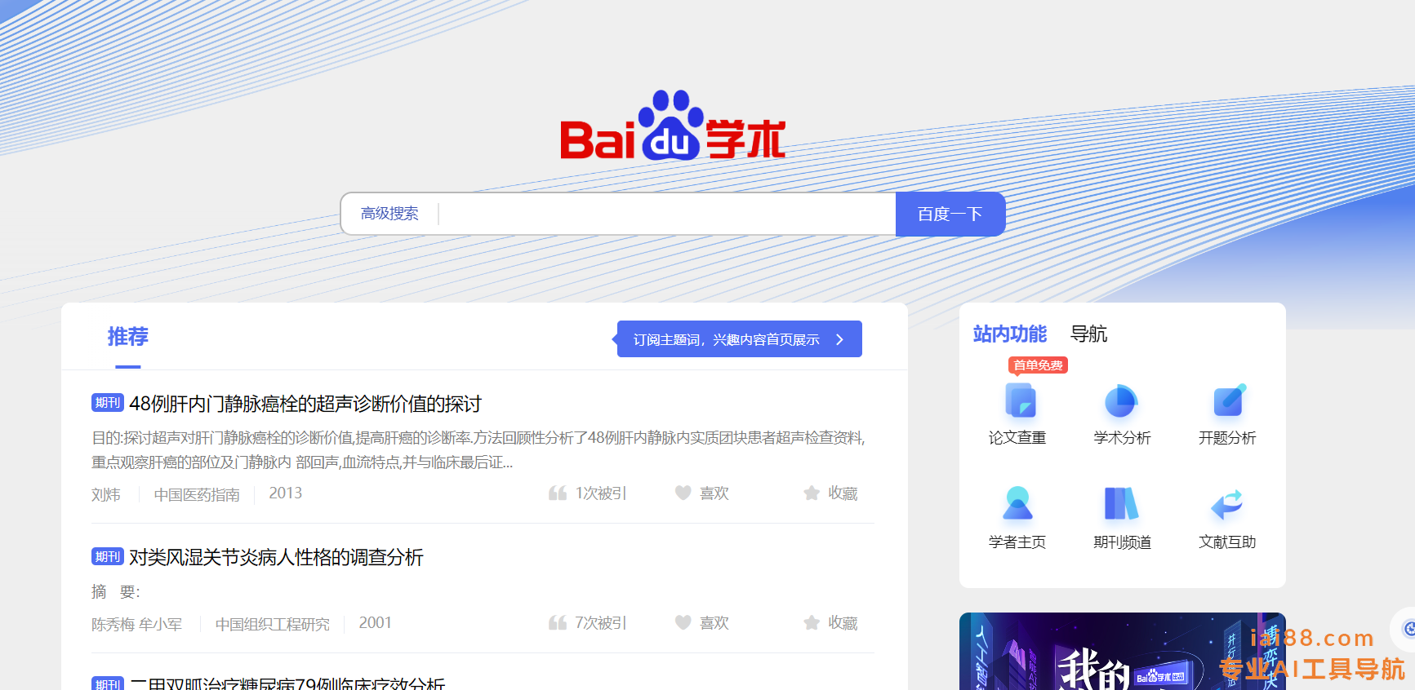Open the 高级搜索 advanced search option
The width and height of the screenshot is (1415, 690).
point(389,214)
